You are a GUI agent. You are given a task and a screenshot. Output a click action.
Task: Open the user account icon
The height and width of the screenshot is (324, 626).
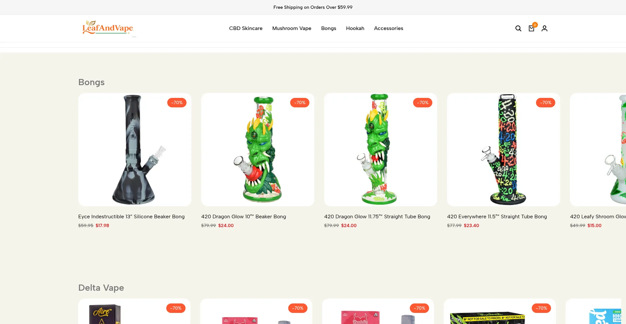click(544, 28)
